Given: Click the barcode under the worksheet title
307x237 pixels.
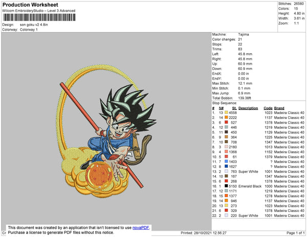Looking at the screenshot, I should pyautogui.click(x=39, y=17).
